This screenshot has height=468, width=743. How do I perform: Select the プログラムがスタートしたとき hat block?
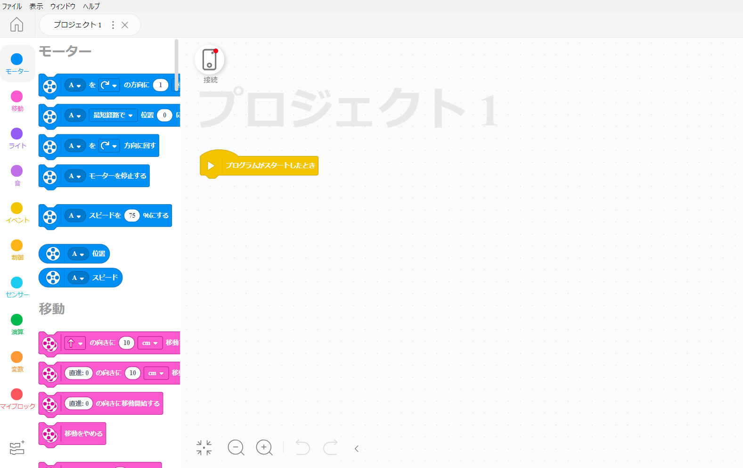coord(259,164)
